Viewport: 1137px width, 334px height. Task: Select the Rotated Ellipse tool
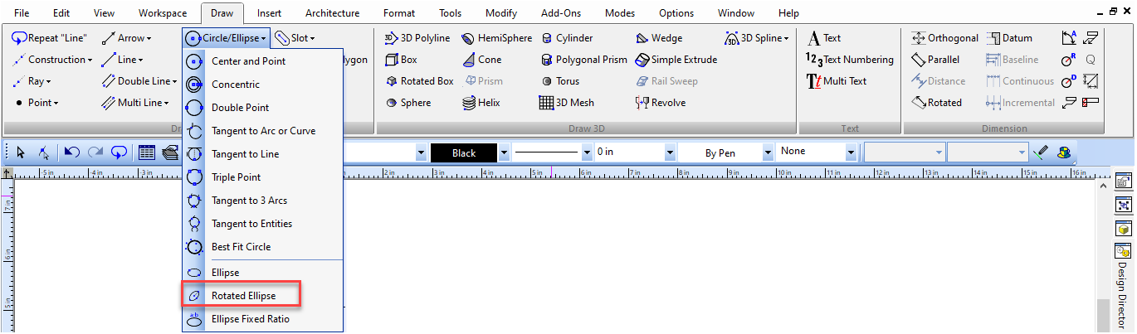pyautogui.click(x=242, y=296)
